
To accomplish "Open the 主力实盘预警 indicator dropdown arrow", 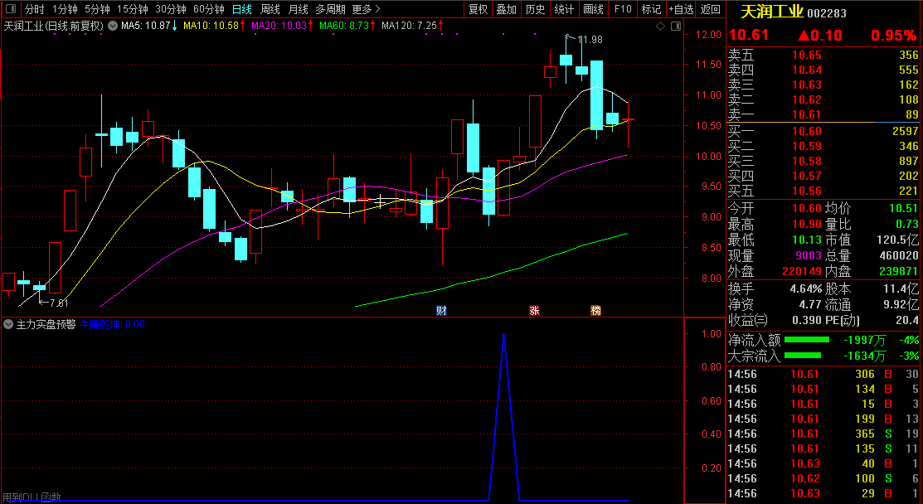I will point(8,324).
